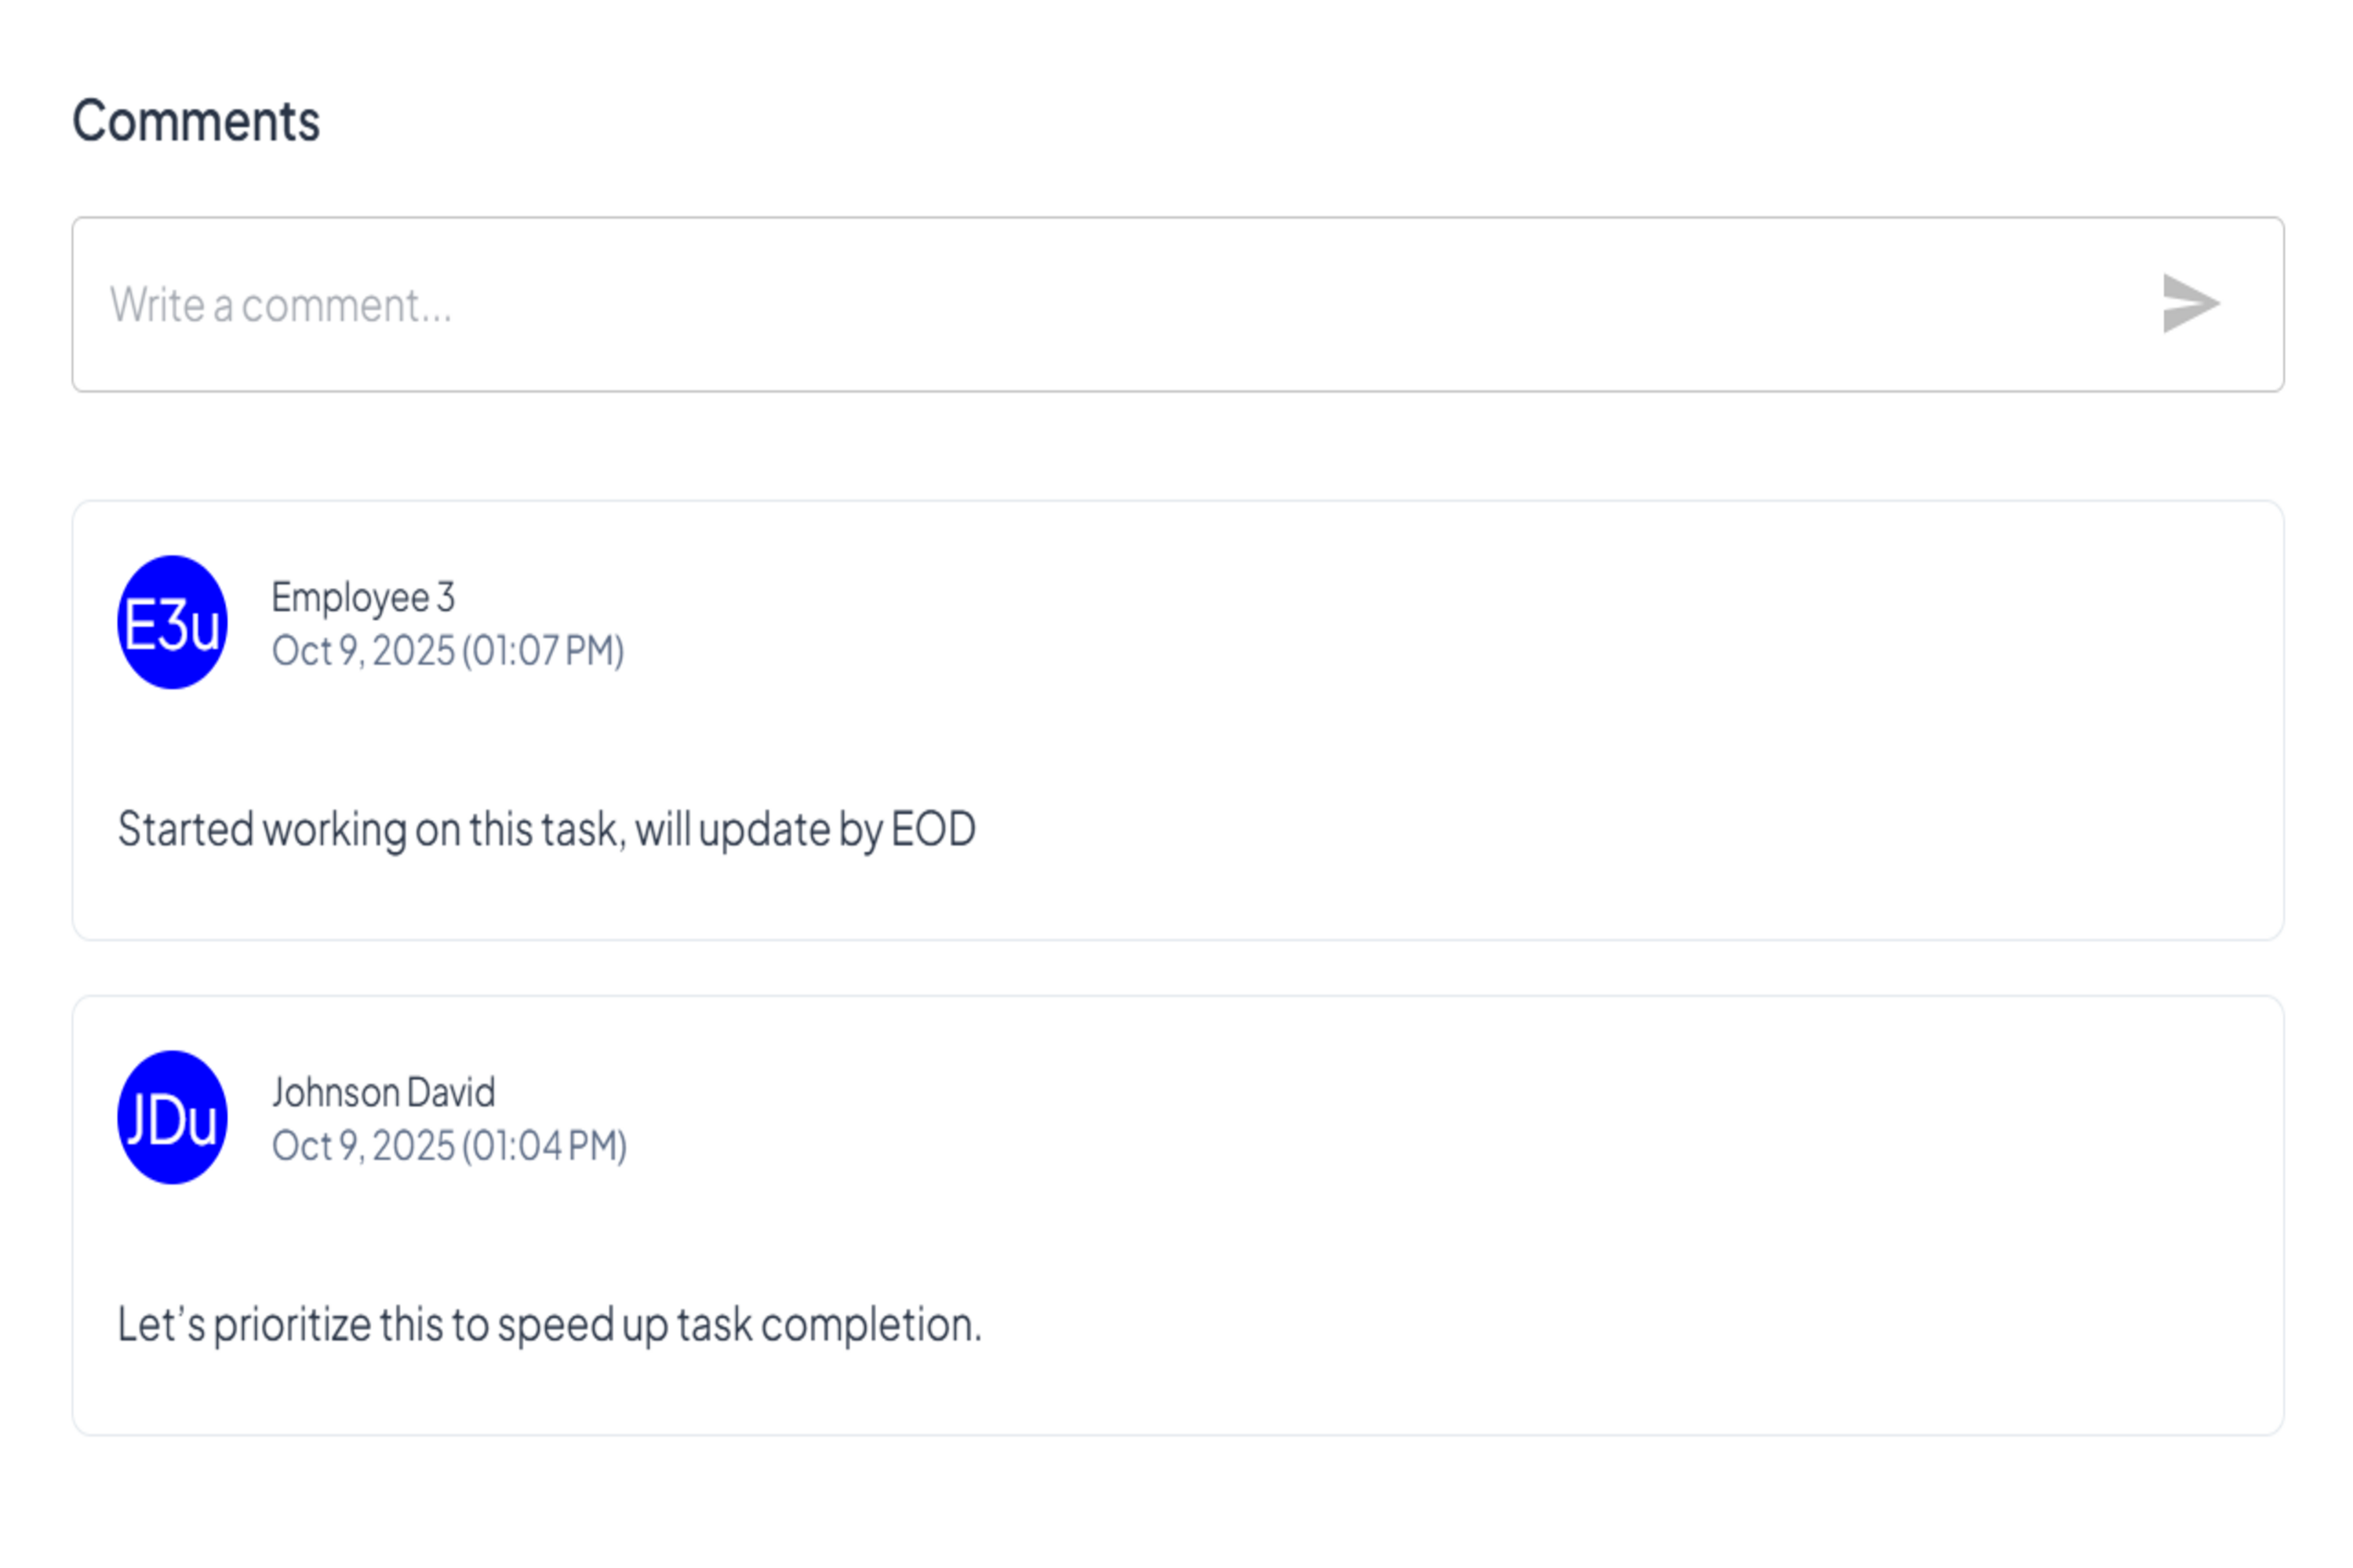This screenshot has width=2353, height=1568.
Task: Select the timestamp on Employee 3's comment
Action: coord(449,651)
